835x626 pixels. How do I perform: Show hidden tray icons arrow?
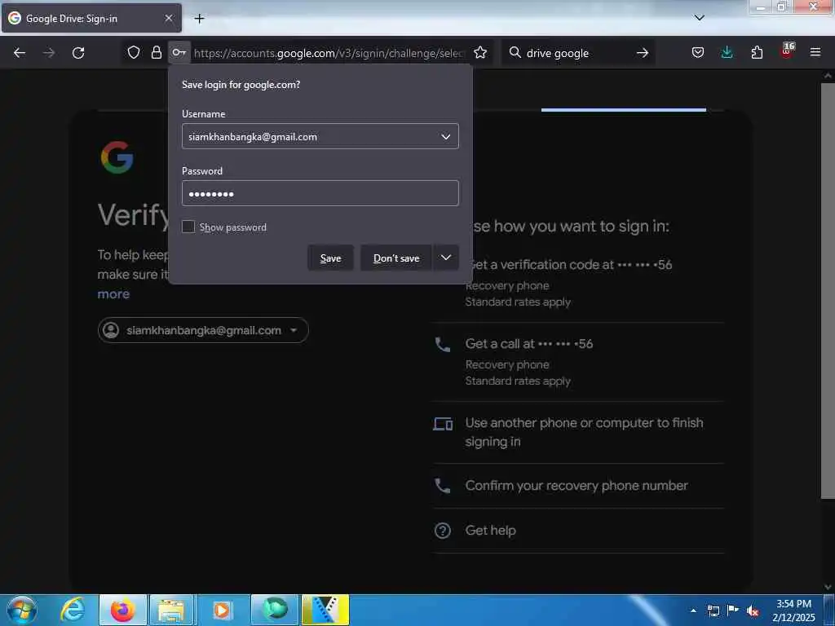tap(693, 611)
